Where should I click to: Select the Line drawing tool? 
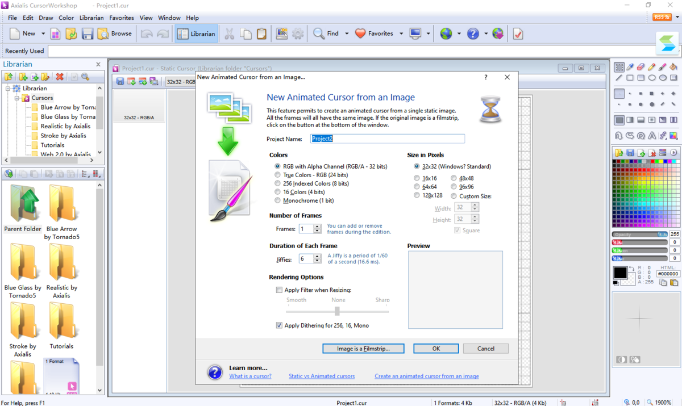point(619,78)
